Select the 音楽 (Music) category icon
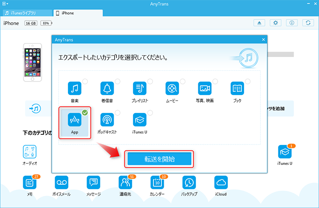The width and height of the screenshot is (319, 208). click(x=74, y=88)
